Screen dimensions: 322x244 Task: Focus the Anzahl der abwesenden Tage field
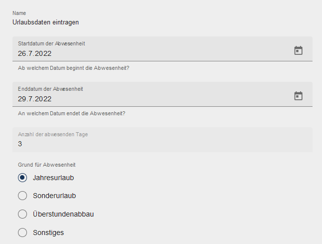click(150, 144)
